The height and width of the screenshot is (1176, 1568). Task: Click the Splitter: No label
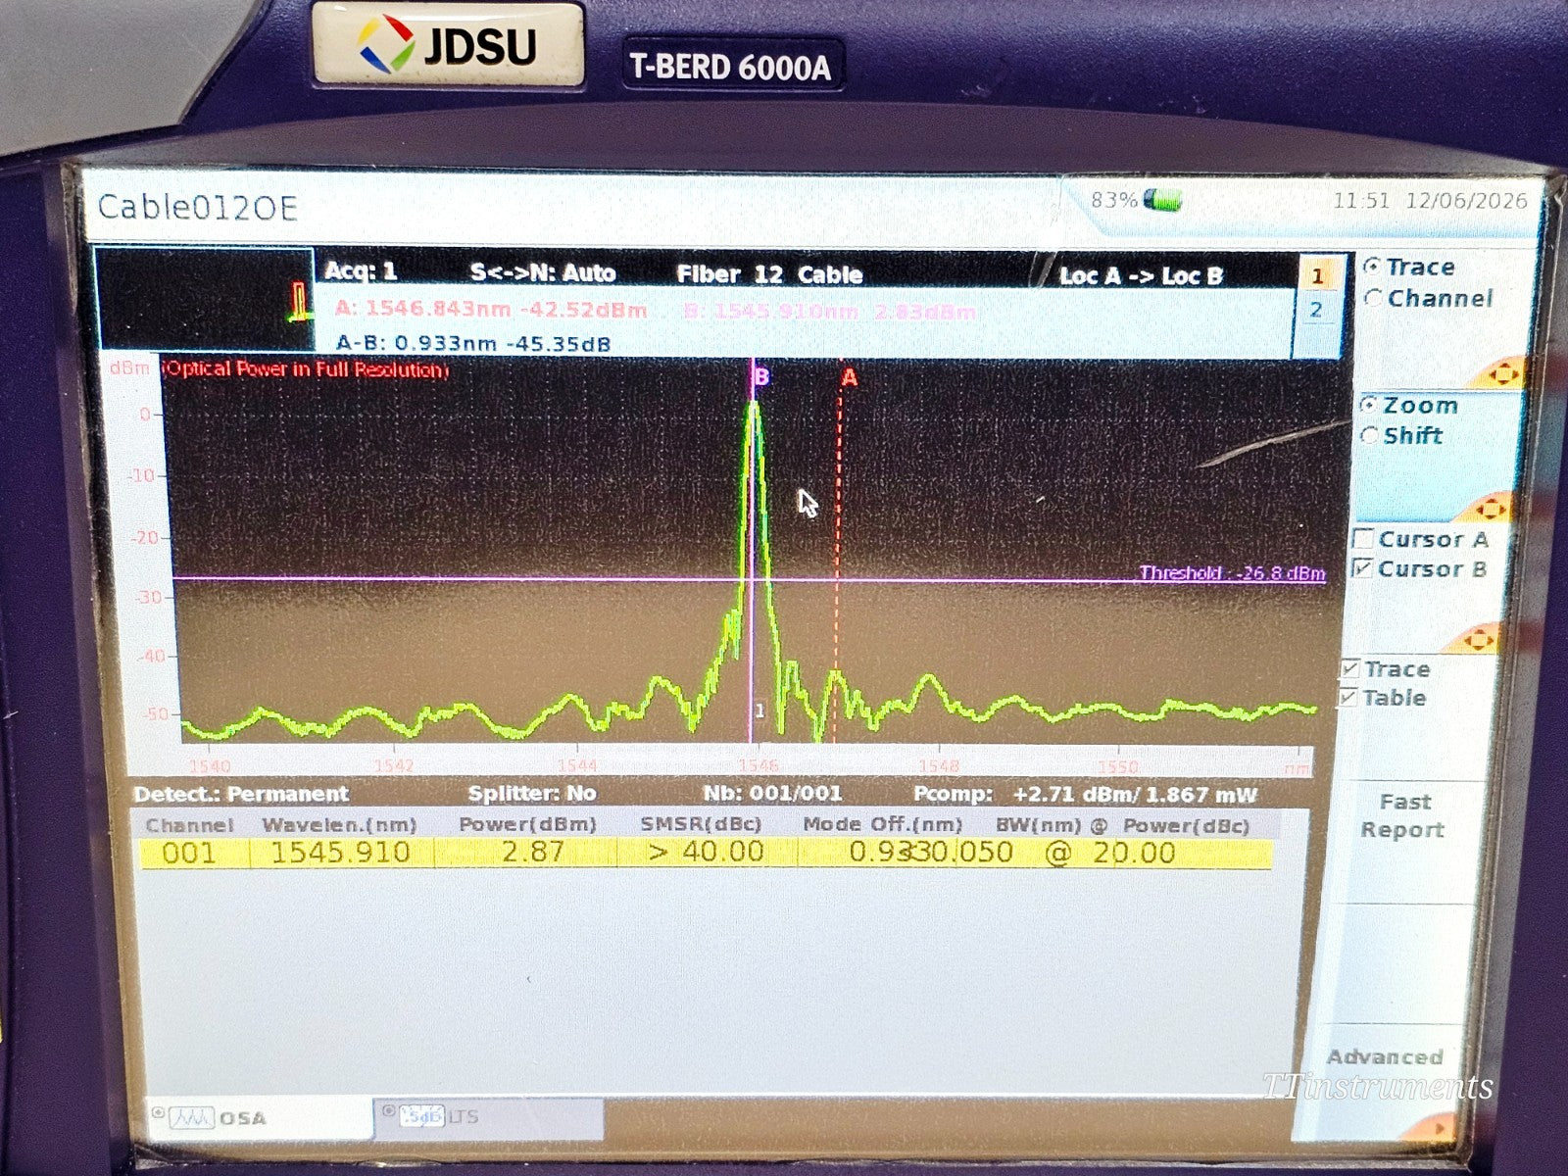tap(531, 794)
